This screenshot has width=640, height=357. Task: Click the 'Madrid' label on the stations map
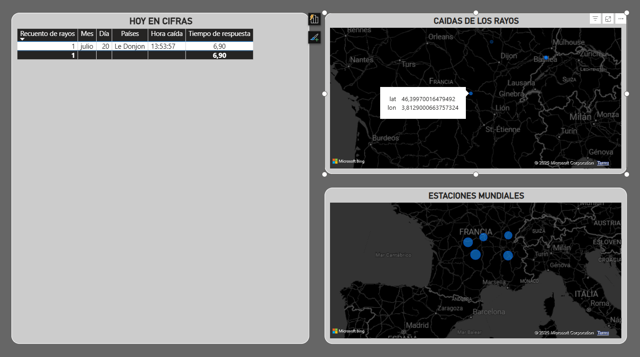click(417, 326)
